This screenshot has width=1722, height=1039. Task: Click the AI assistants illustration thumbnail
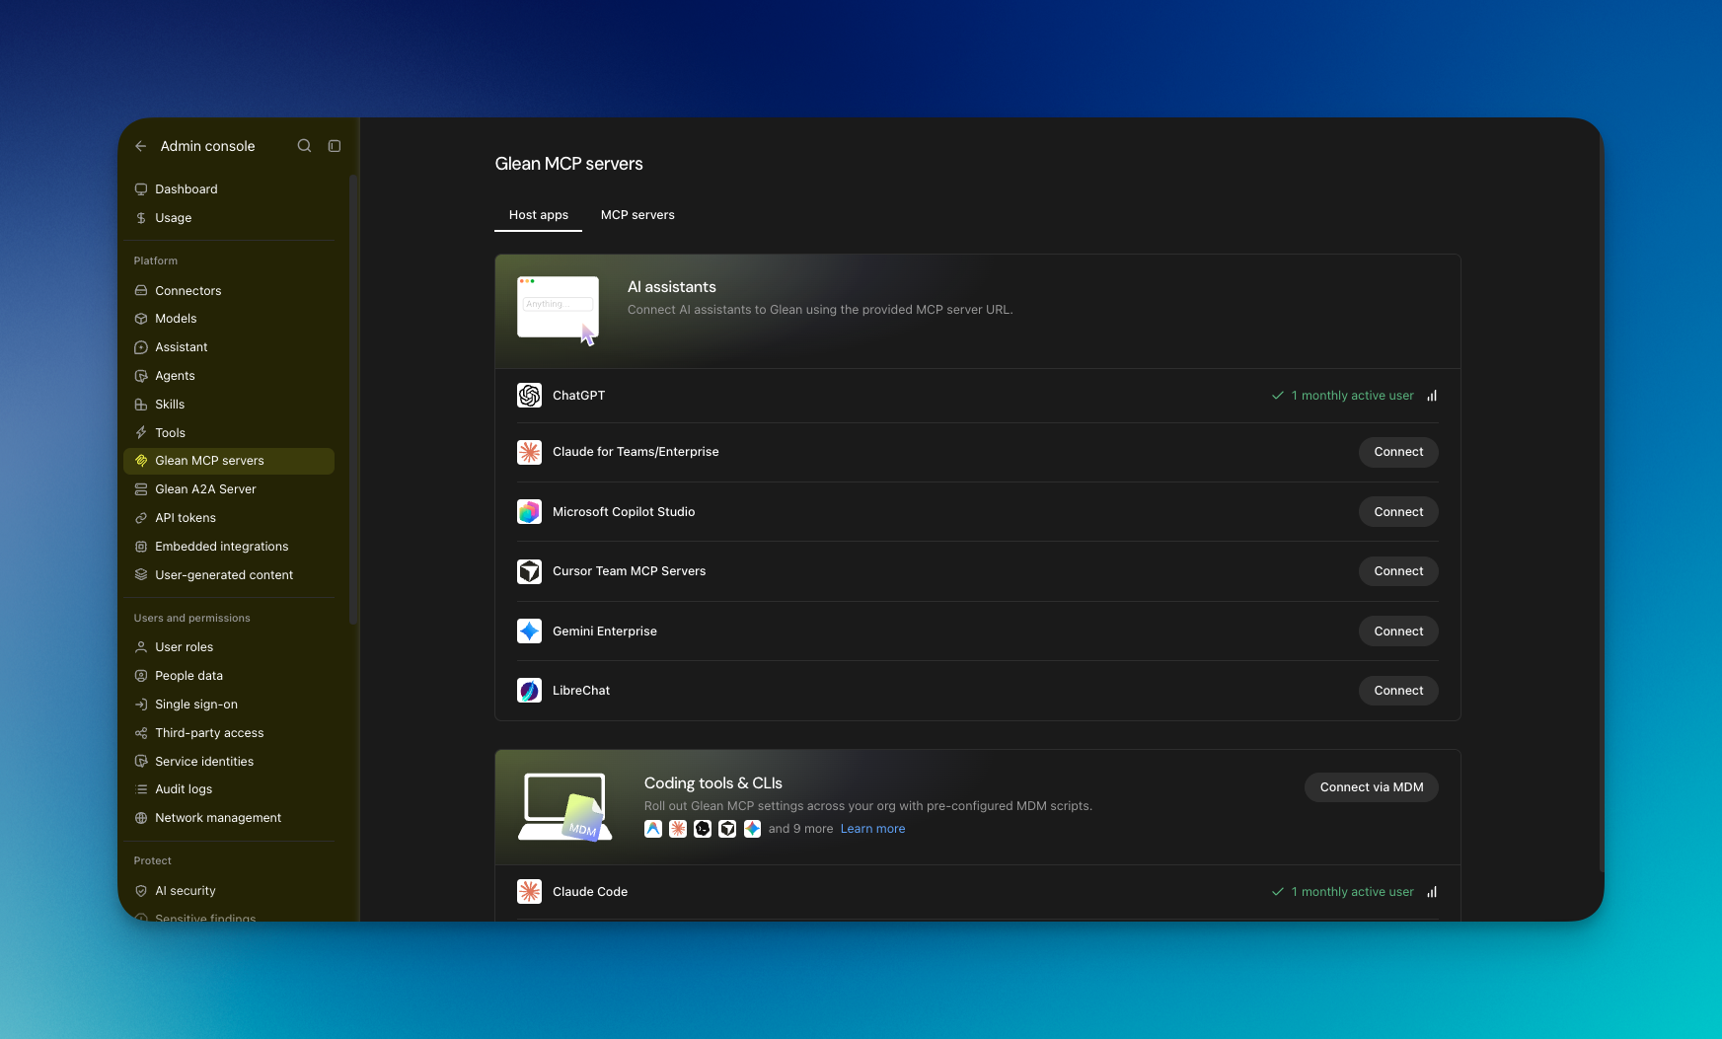tap(559, 310)
